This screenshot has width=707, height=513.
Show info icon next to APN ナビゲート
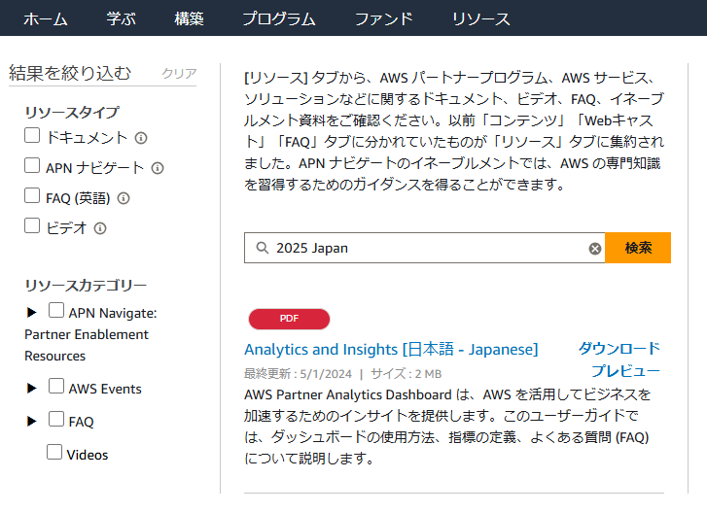point(158,168)
